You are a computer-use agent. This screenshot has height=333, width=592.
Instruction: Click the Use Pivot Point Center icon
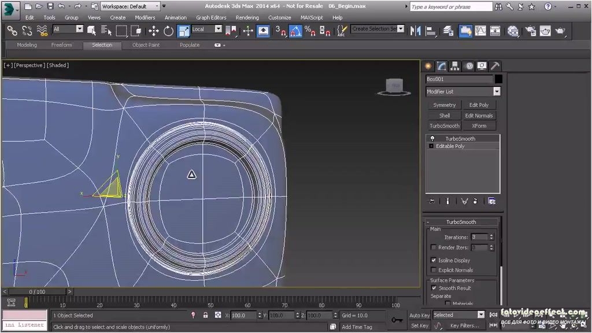click(231, 31)
